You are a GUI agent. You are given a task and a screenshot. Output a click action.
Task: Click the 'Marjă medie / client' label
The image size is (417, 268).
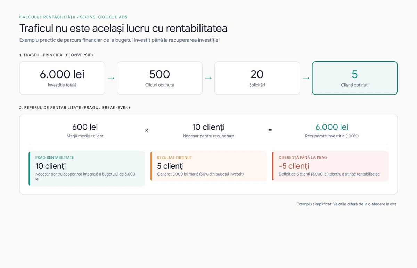(x=85, y=136)
